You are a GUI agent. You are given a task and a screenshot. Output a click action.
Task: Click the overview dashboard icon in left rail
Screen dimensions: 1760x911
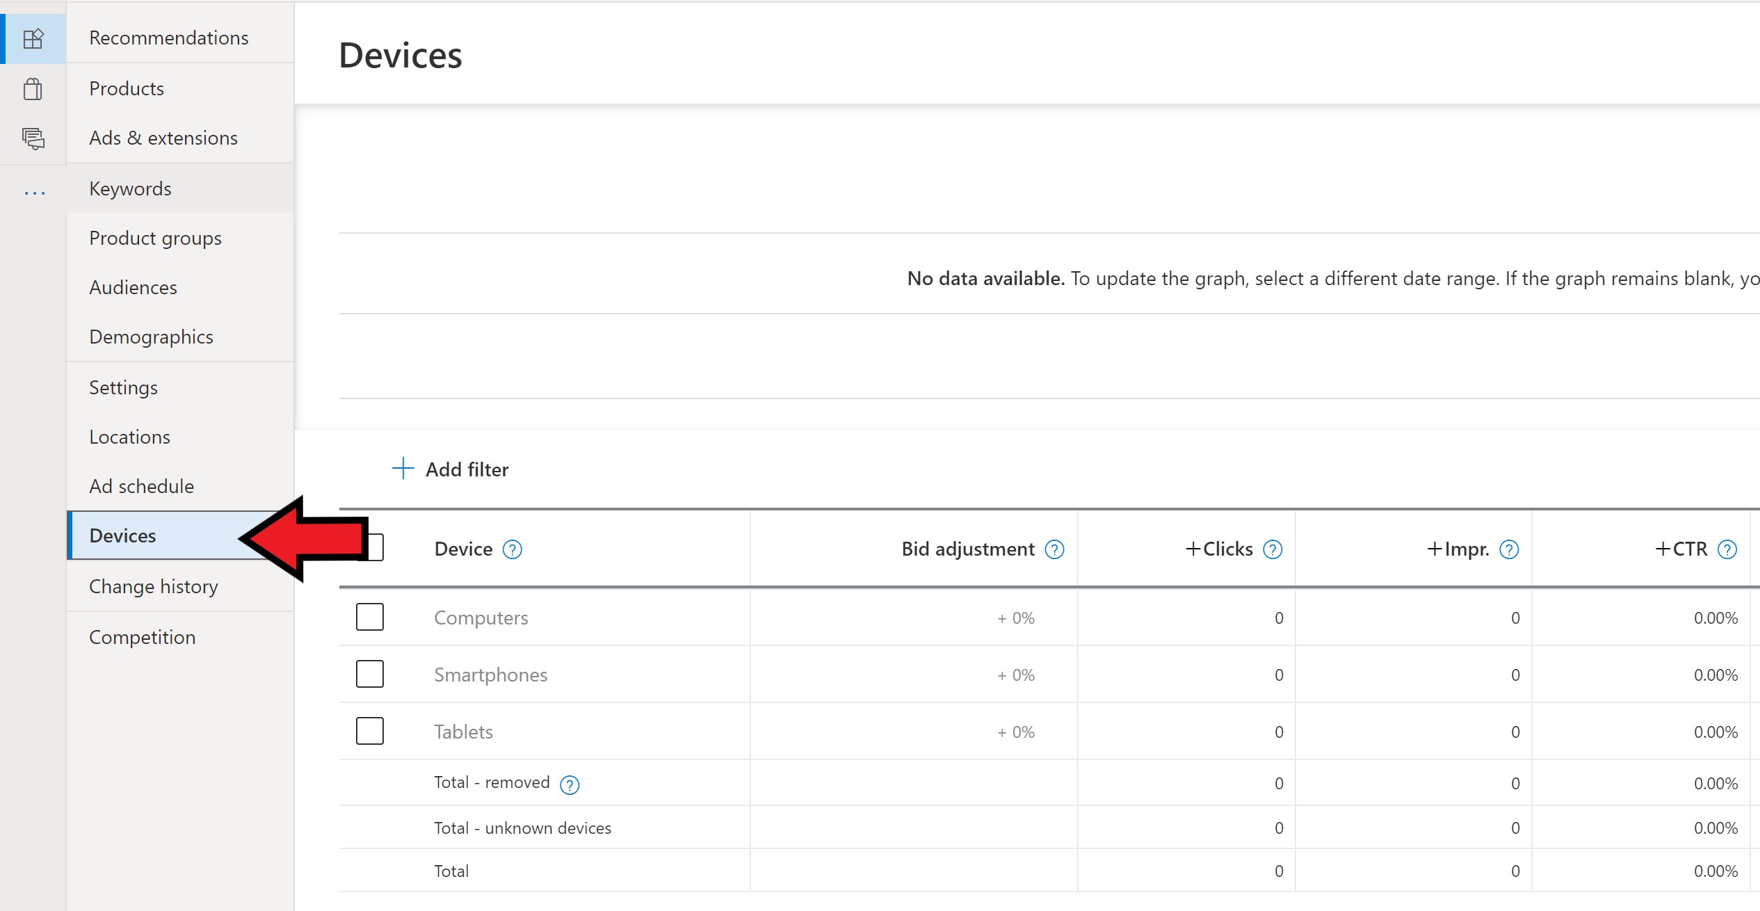[33, 38]
